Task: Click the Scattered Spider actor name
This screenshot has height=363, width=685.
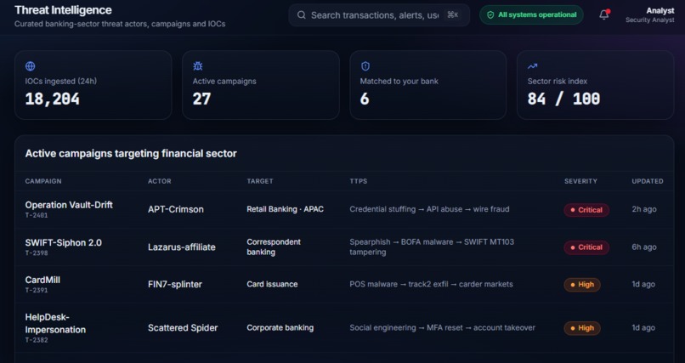Action: (x=183, y=327)
